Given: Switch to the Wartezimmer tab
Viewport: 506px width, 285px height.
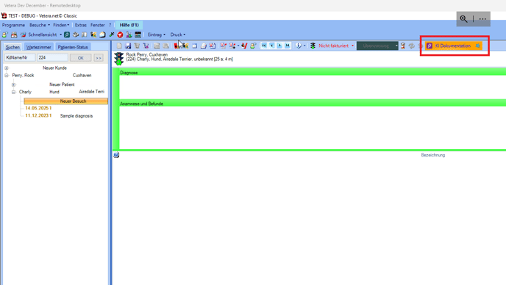Looking at the screenshot, I should tap(38, 47).
